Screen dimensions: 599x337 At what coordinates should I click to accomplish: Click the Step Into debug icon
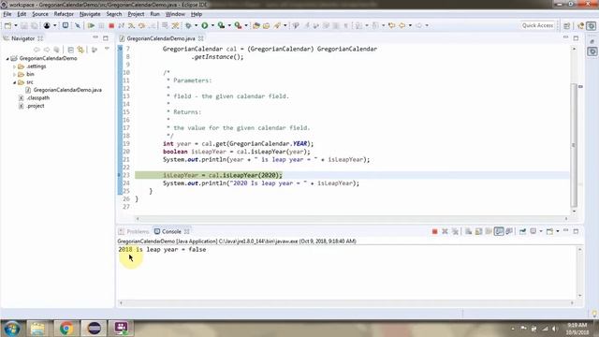pos(131,25)
